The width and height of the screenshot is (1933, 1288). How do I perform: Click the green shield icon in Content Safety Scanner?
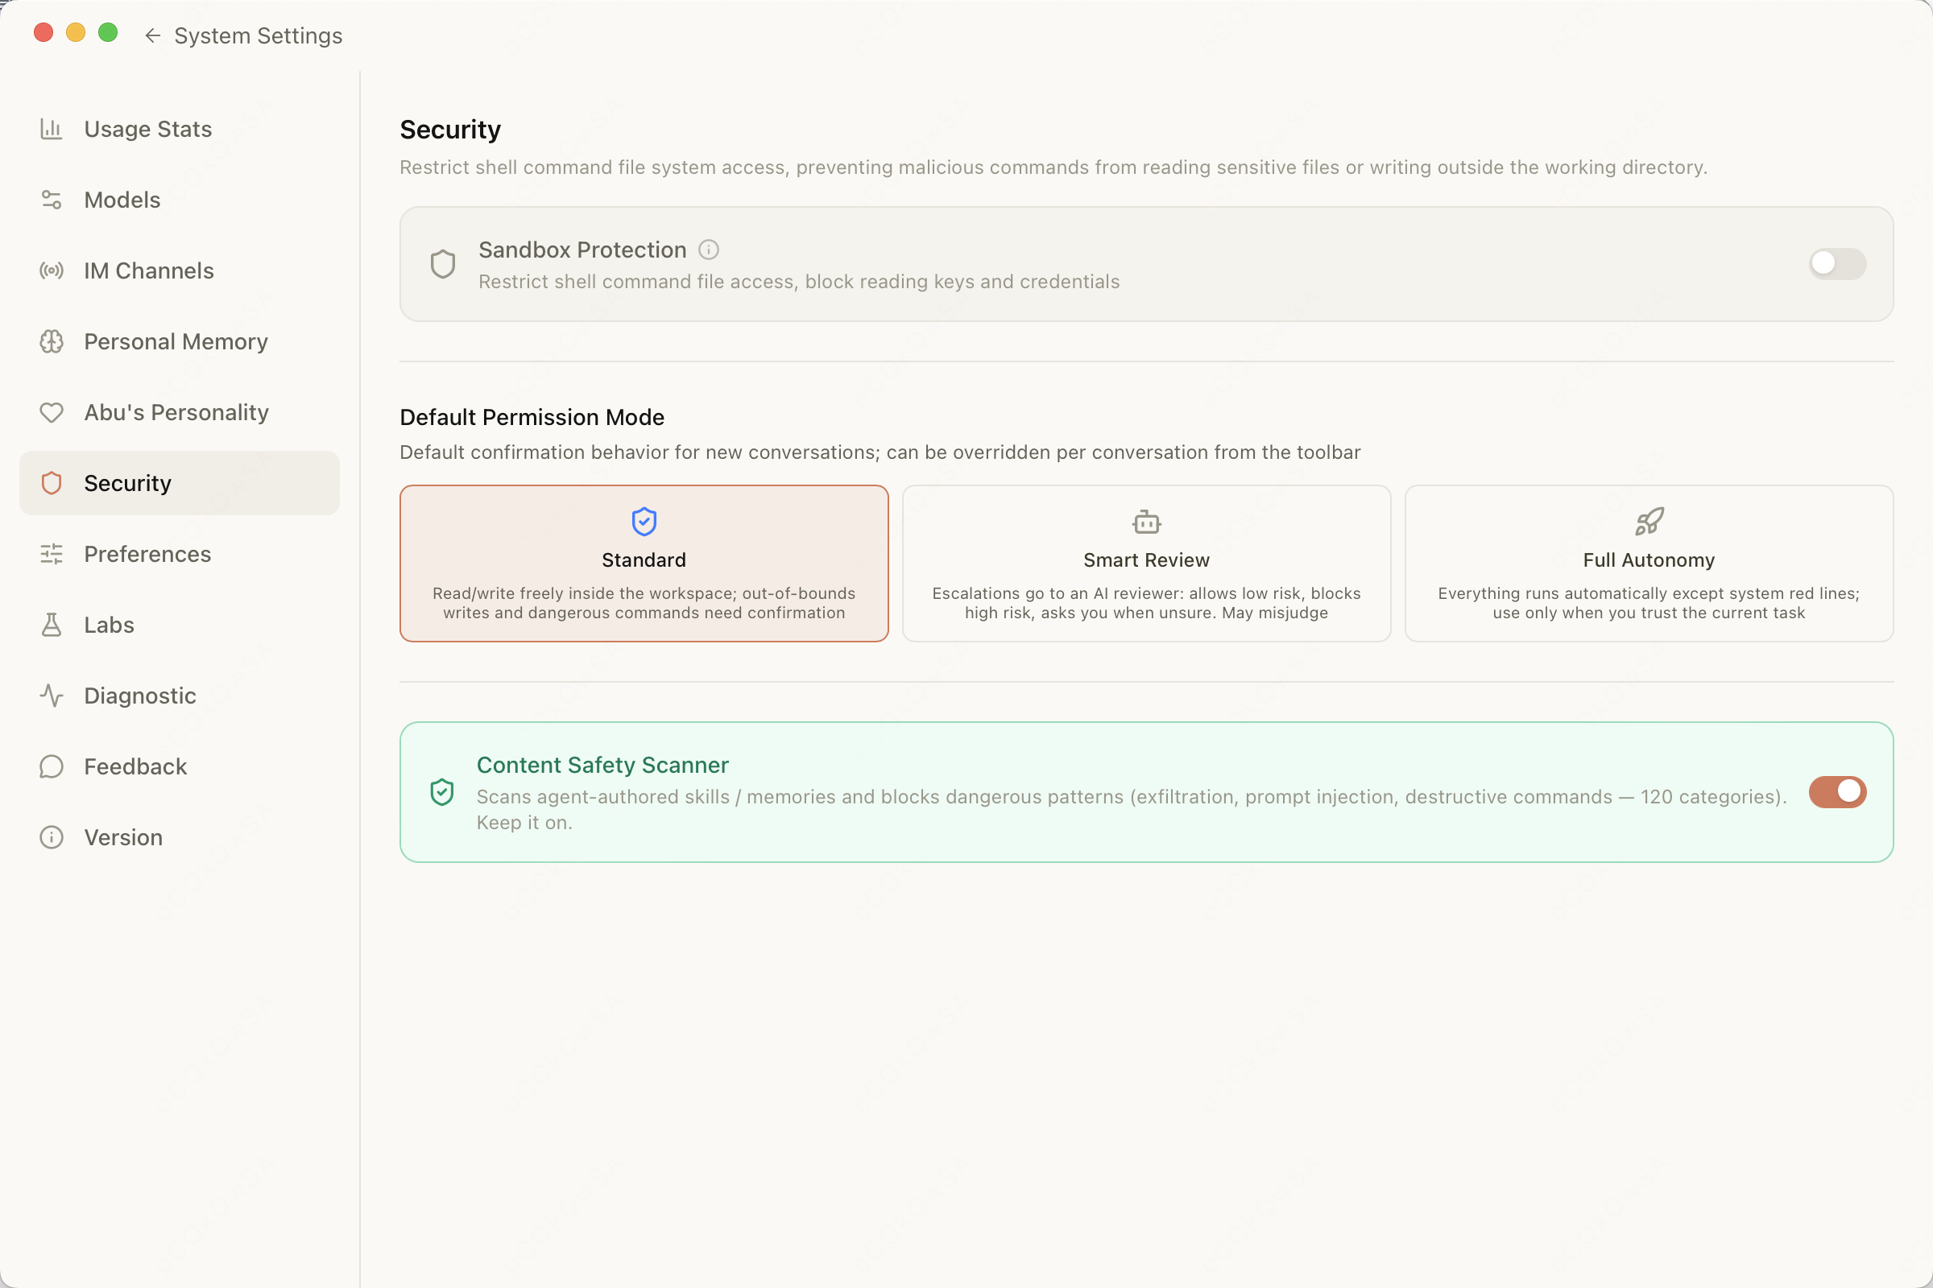442,792
